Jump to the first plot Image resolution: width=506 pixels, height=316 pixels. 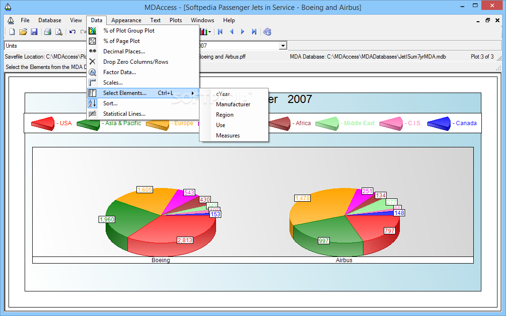click(220, 32)
